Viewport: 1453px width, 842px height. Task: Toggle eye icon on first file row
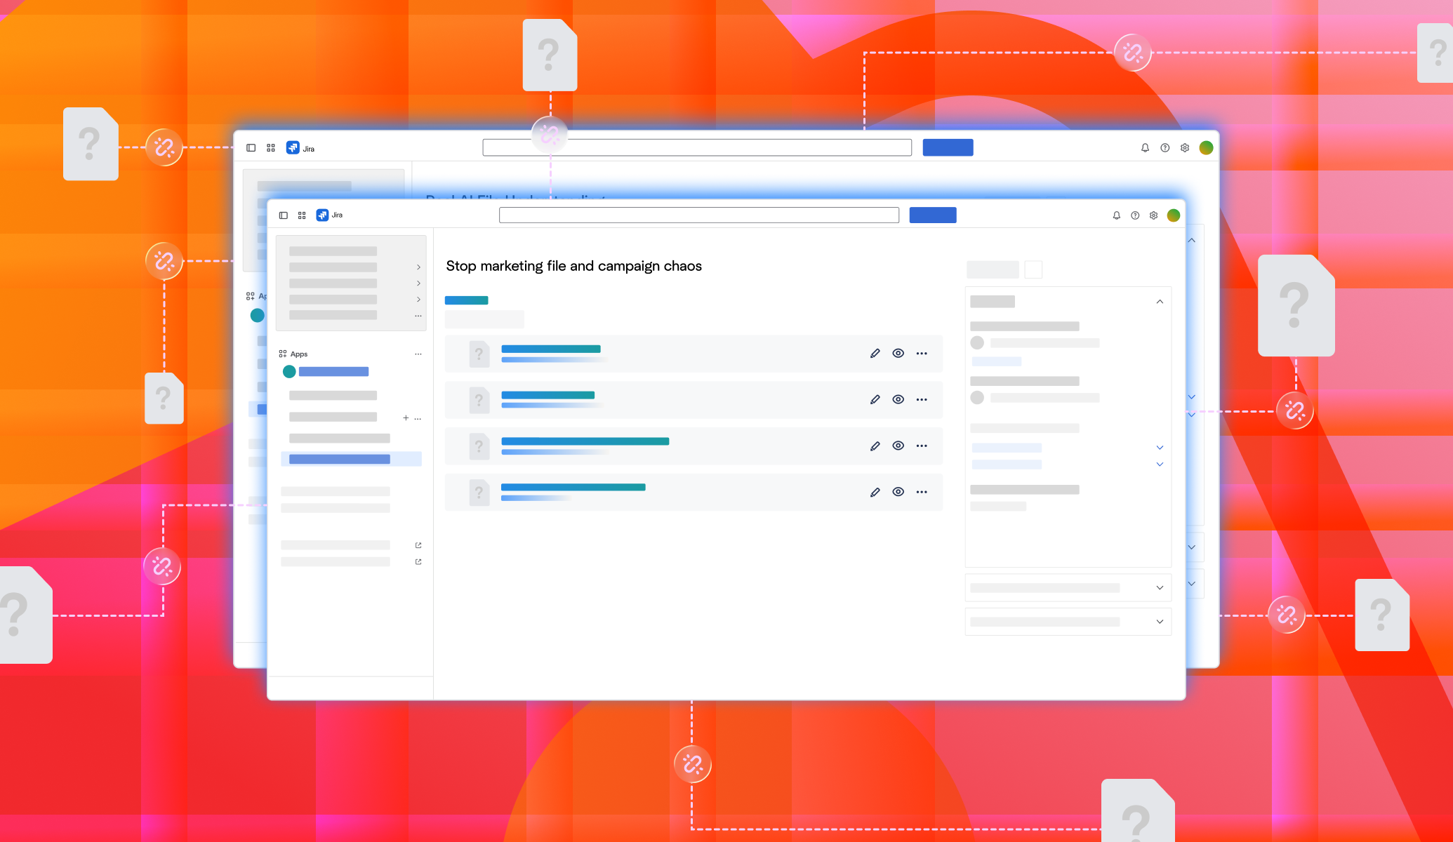[898, 354]
